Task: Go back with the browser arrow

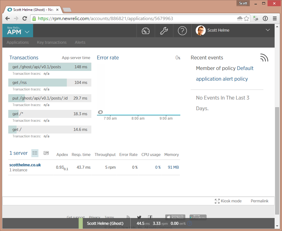Action: coord(8,18)
